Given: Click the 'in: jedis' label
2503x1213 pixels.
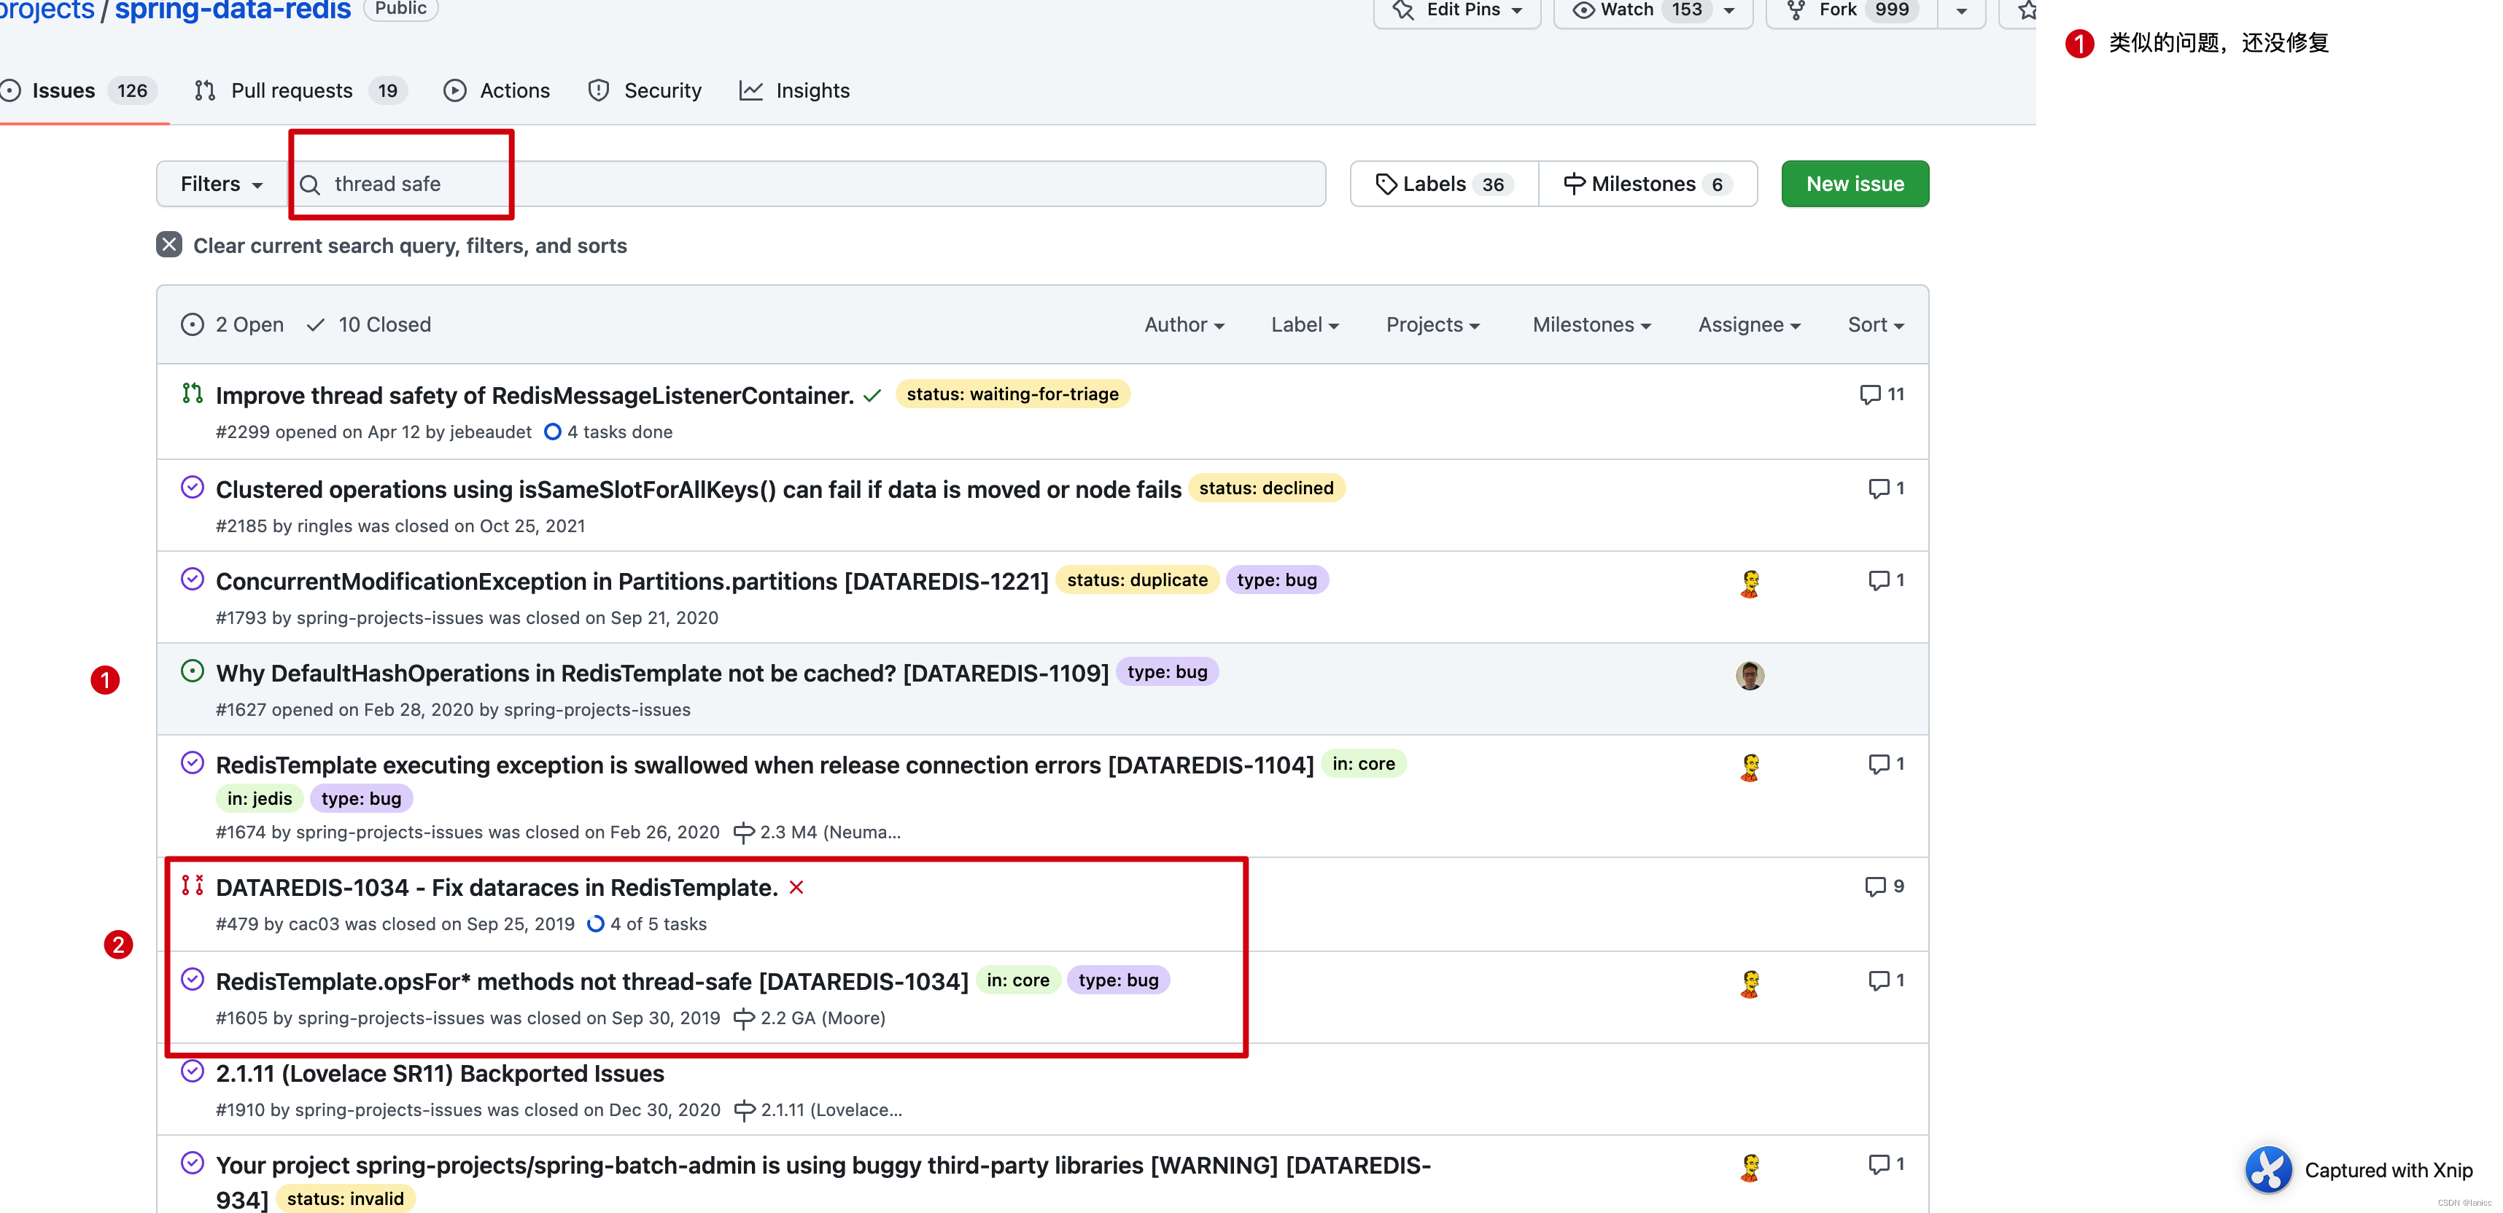Looking at the screenshot, I should coord(260,798).
